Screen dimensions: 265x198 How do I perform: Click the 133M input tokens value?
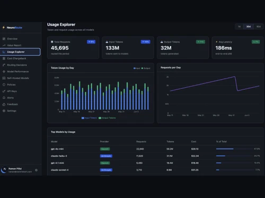pyautogui.click(x=112, y=48)
